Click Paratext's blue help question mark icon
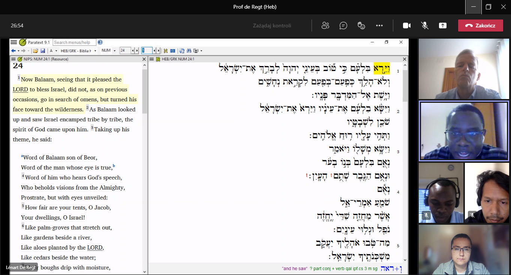This screenshot has width=511, height=275. click(x=100, y=42)
